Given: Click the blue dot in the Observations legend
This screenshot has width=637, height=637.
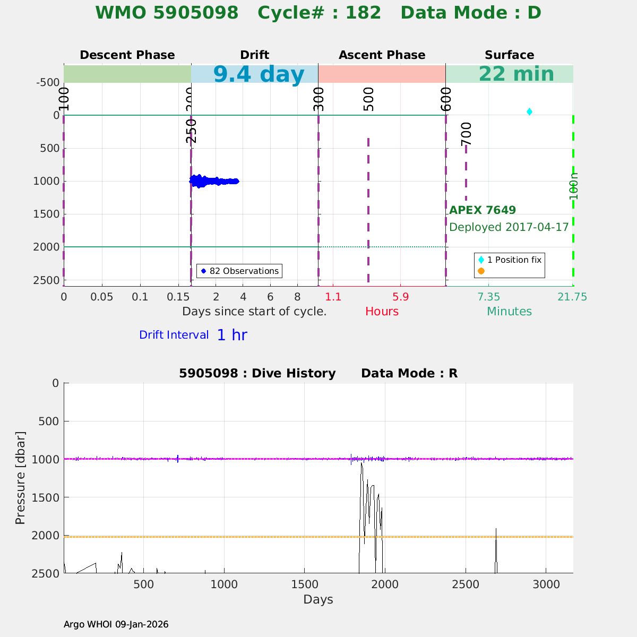Looking at the screenshot, I should click(x=203, y=271).
